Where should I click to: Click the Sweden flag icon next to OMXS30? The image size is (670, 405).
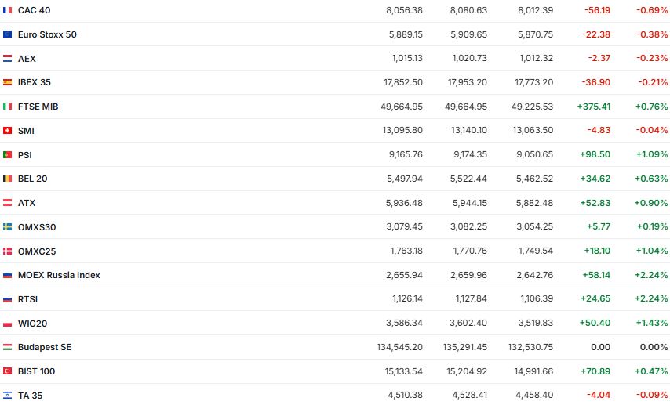tap(7, 227)
